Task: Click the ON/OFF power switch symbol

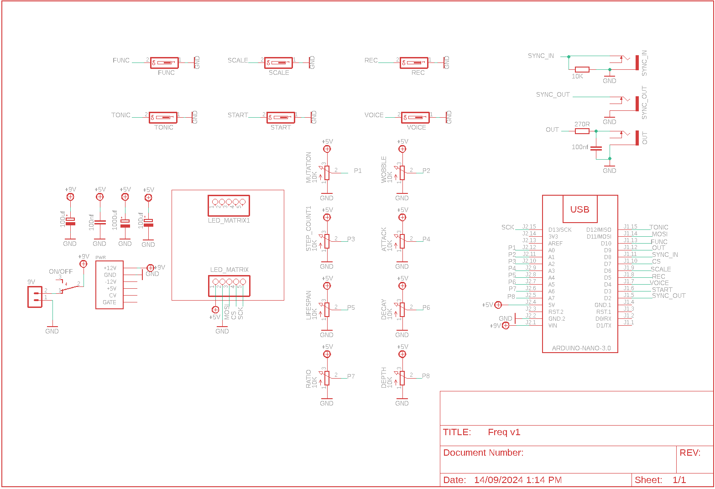Action: point(69,286)
